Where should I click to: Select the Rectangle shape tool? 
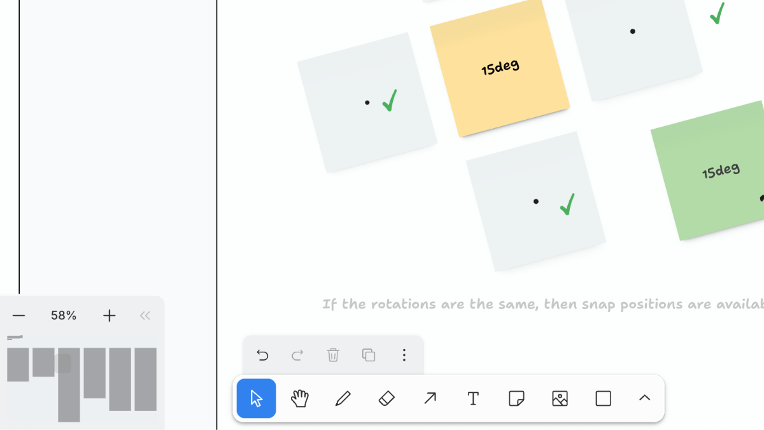(603, 399)
